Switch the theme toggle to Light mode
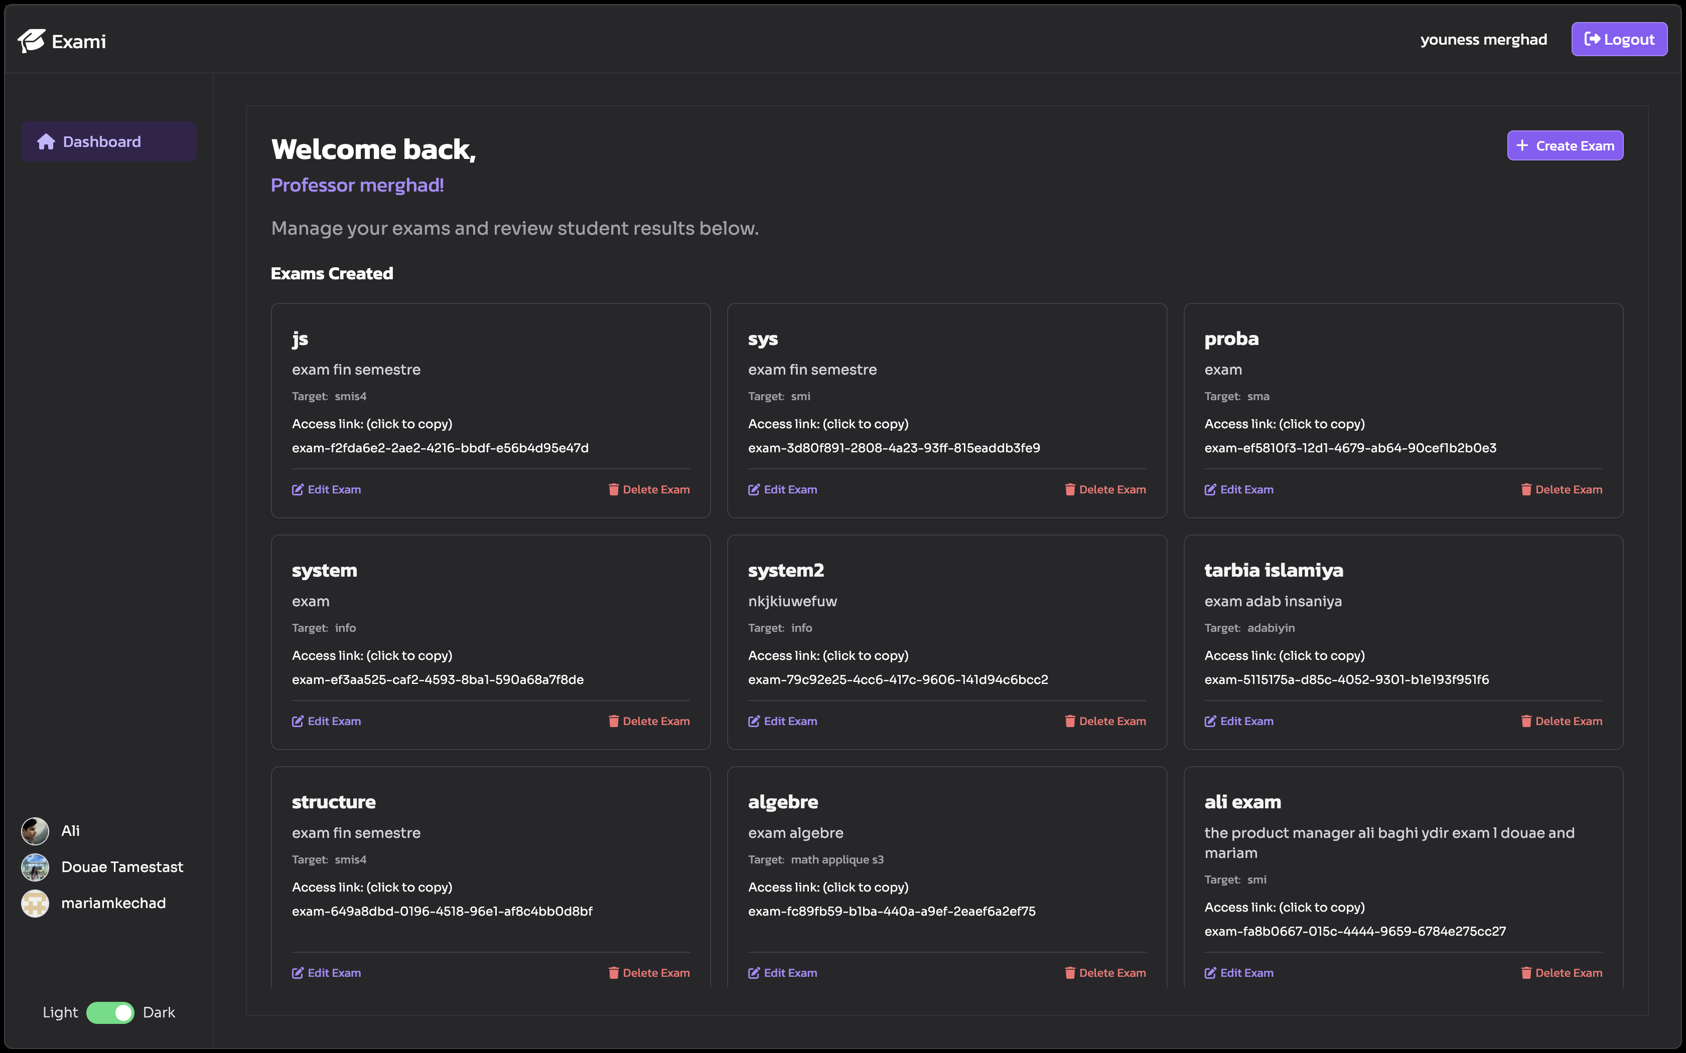The height and width of the screenshot is (1053, 1686). [110, 1012]
